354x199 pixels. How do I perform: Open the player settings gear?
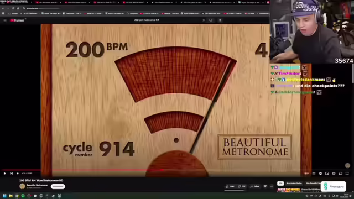pos(320,174)
